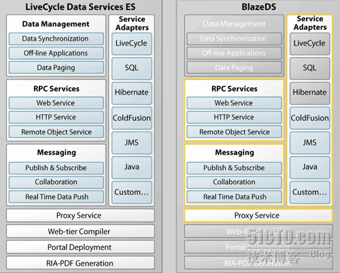This screenshot has height=273, width=340.
Task: Choose greyed 'SQL' adapter in BlazeDS panel
Action: pos(310,69)
